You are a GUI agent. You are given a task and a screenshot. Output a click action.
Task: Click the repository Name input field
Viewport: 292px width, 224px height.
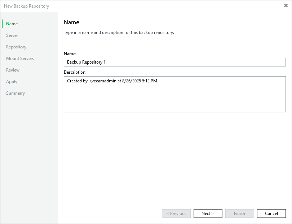(174, 62)
